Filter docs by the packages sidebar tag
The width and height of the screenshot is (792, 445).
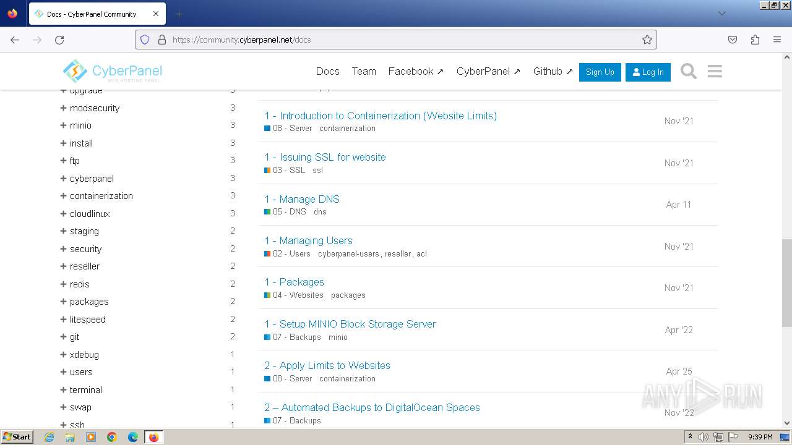pyautogui.click(x=89, y=301)
